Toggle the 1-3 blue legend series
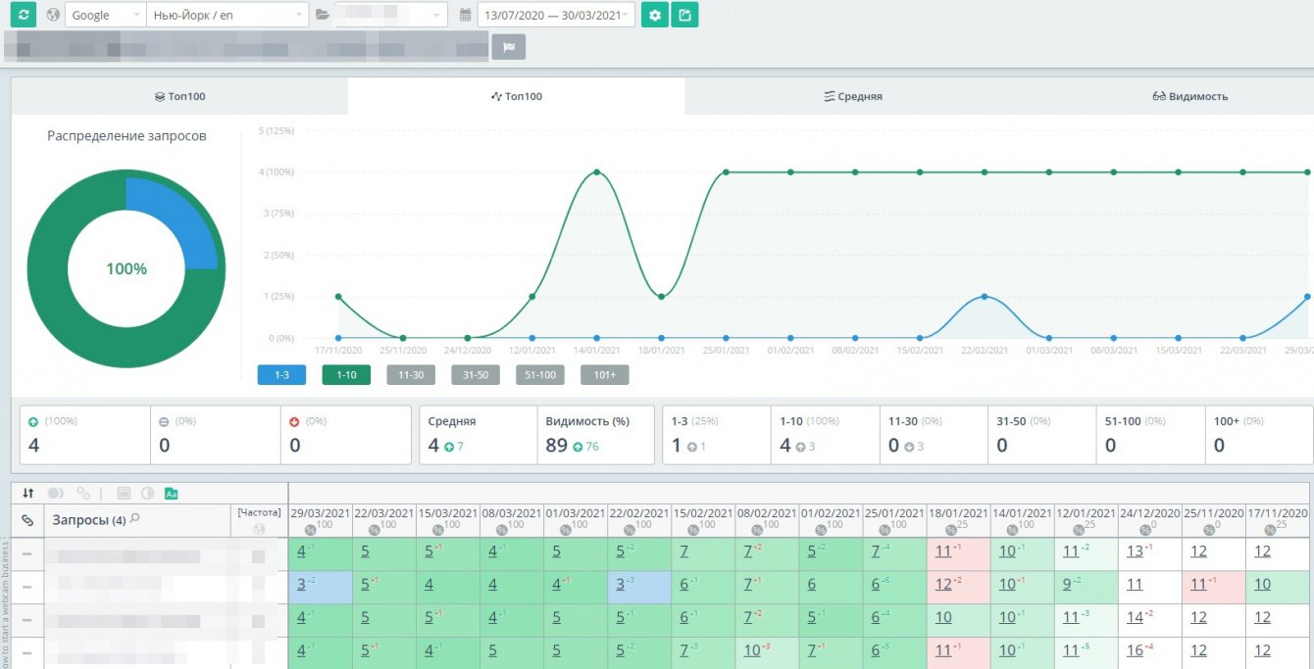This screenshot has height=669, width=1314. (x=281, y=374)
